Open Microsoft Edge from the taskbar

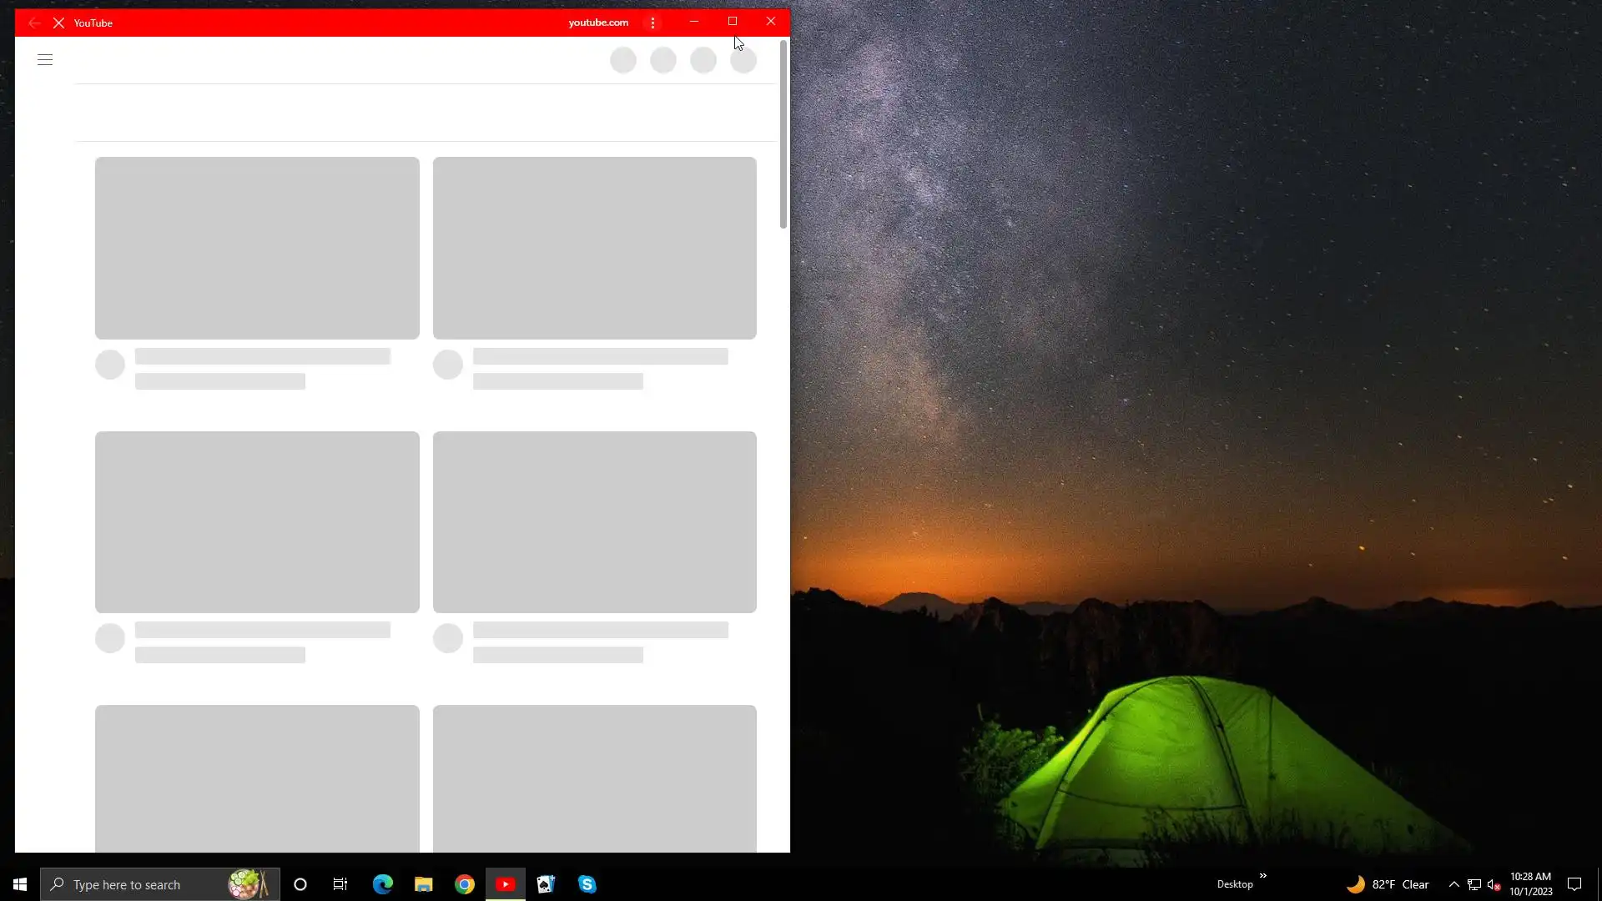(x=383, y=884)
